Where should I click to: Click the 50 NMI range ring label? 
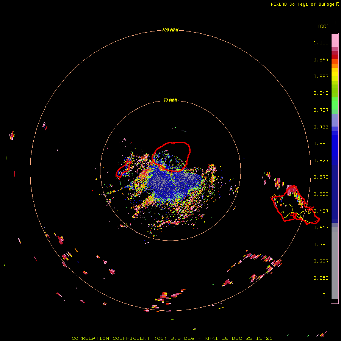point(170,100)
